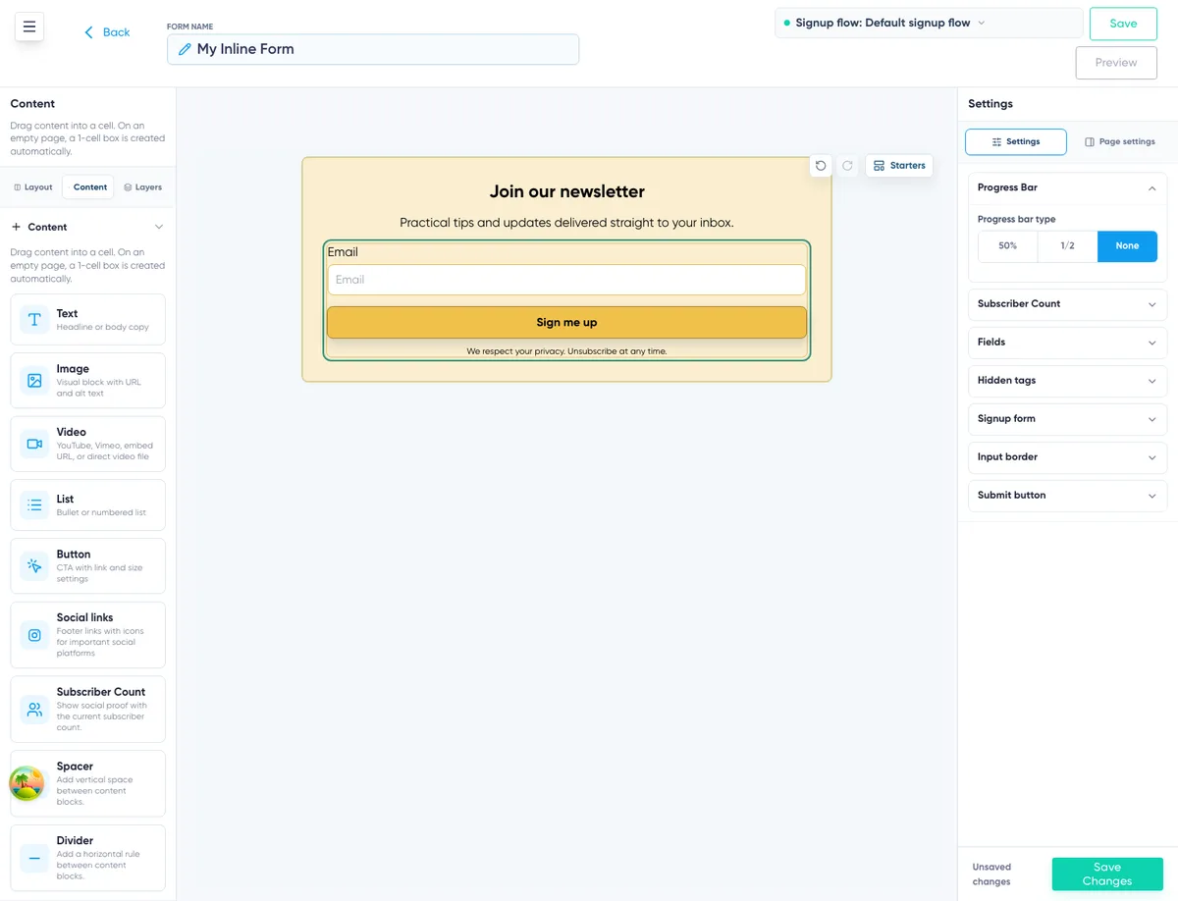
Task: Click the Image block icon
Action: pyautogui.click(x=34, y=380)
